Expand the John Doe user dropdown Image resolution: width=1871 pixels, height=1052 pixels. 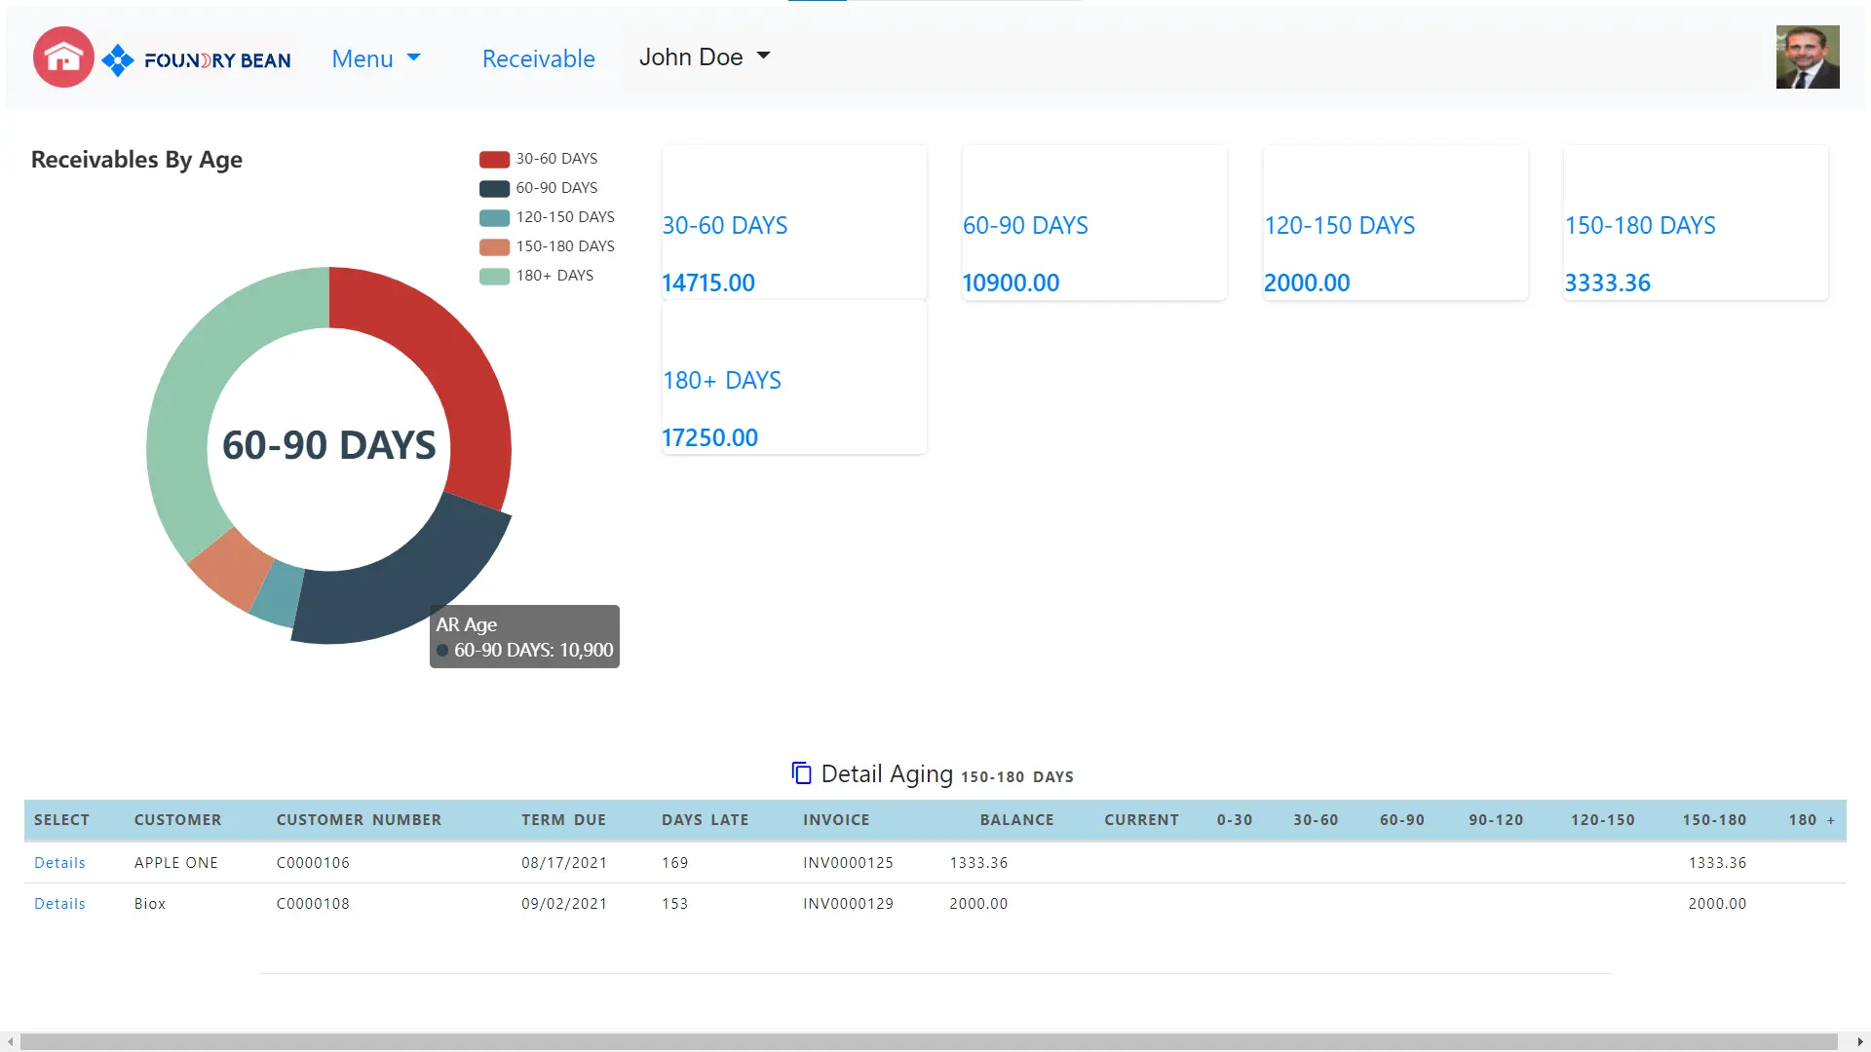coord(705,56)
